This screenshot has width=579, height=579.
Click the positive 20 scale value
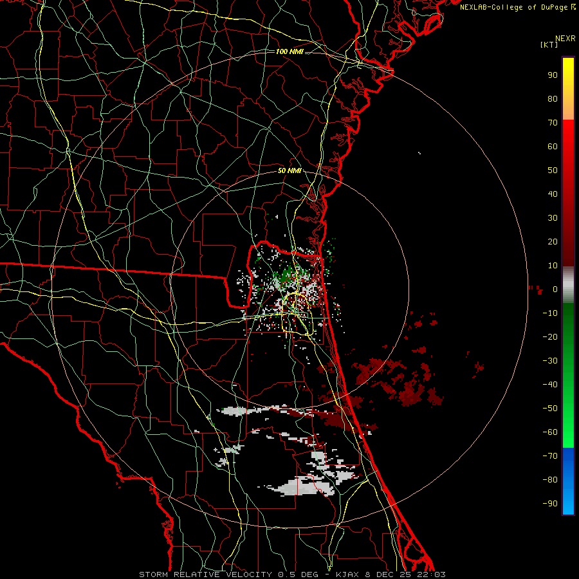coord(553,242)
